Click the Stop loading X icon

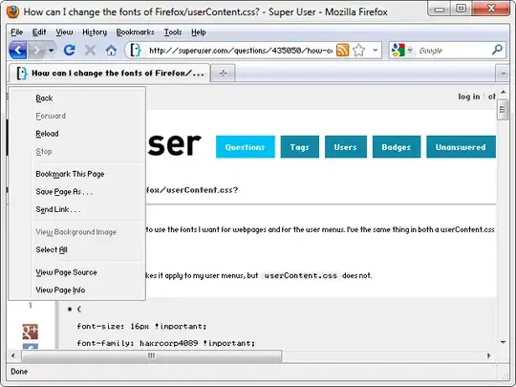tap(90, 51)
